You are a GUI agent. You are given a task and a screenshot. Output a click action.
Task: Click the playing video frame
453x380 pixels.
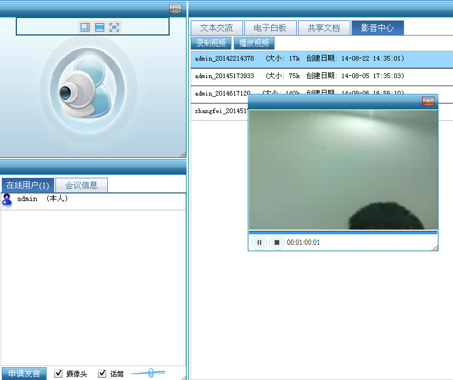[x=343, y=170]
